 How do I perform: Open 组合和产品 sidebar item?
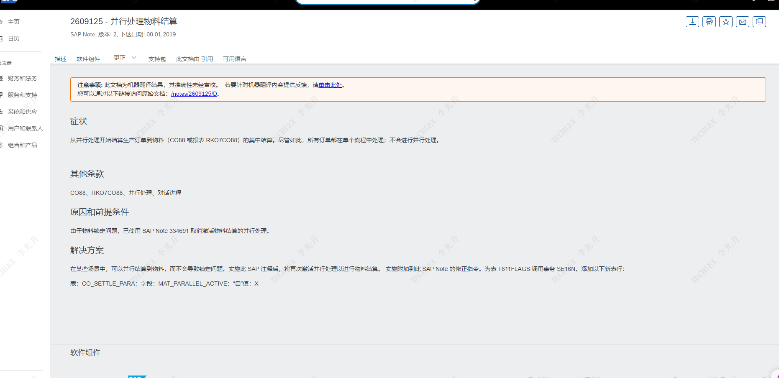pyautogui.click(x=23, y=145)
